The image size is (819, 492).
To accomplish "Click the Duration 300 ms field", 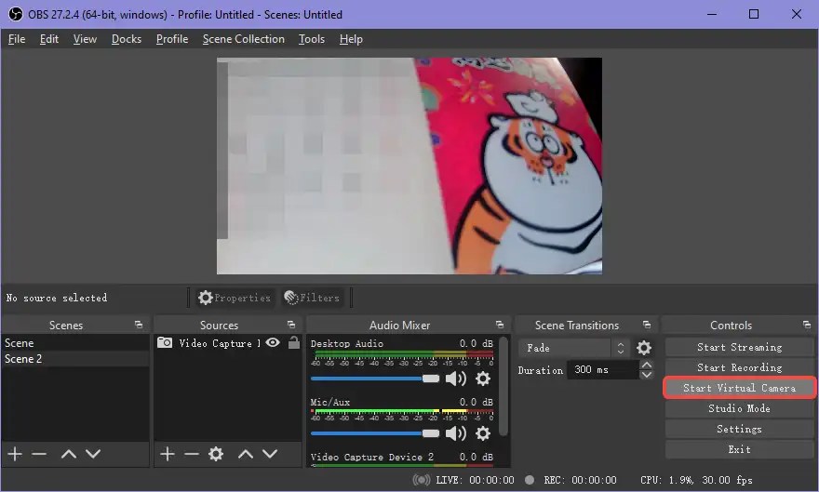I will click(603, 370).
